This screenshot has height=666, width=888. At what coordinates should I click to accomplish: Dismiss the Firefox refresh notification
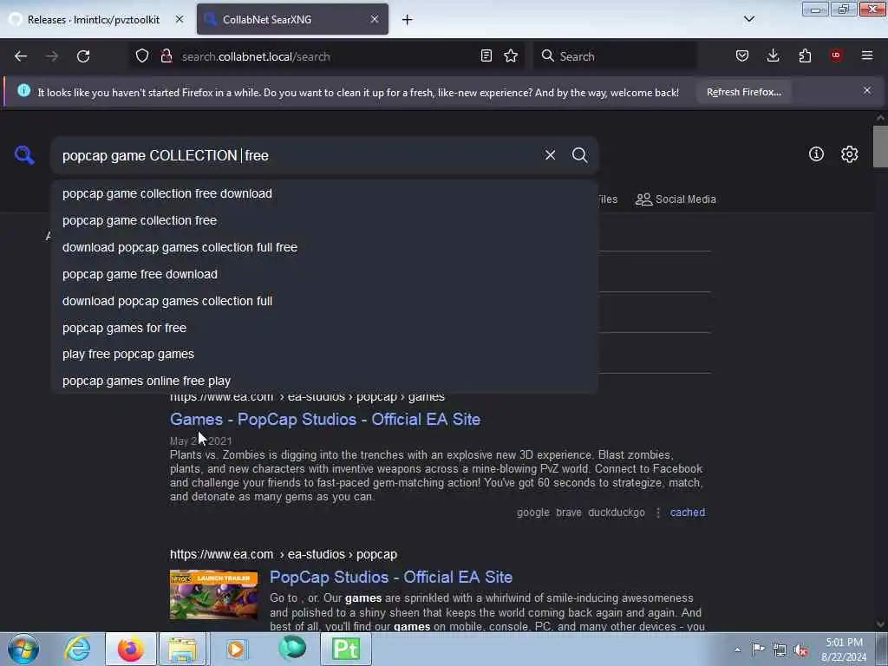pyautogui.click(x=867, y=90)
